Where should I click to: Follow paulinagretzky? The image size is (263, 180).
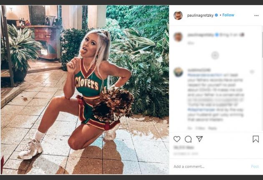[x=228, y=15]
